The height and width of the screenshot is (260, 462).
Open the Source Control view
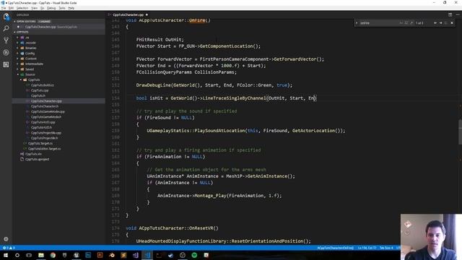coord(6,40)
